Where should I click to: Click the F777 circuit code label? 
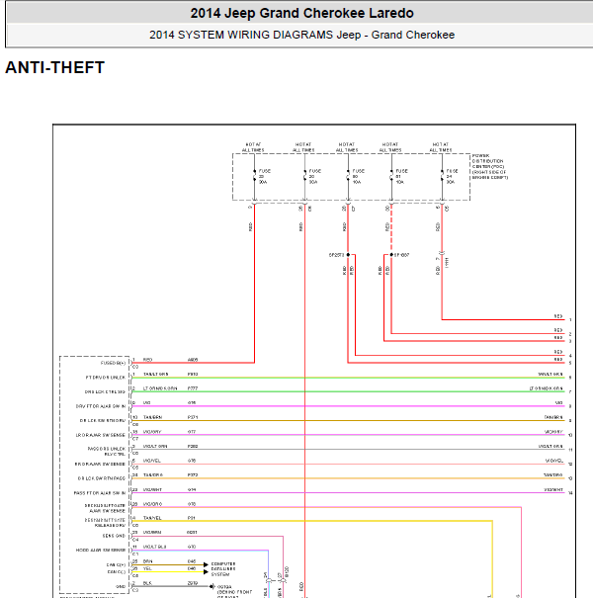(x=193, y=388)
